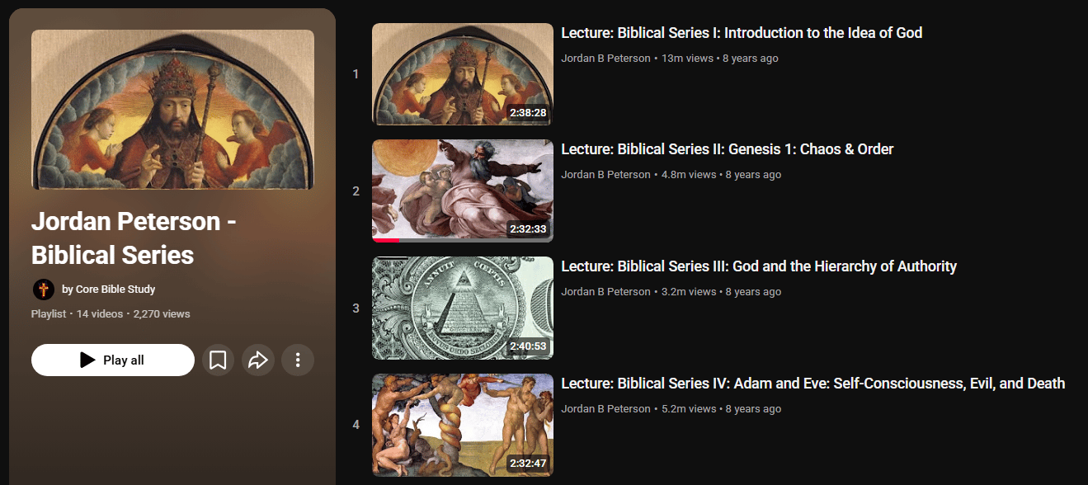This screenshot has width=1088, height=485.
Task: Open the Adam and Eve painting thumbnail
Action: pos(463,425)
